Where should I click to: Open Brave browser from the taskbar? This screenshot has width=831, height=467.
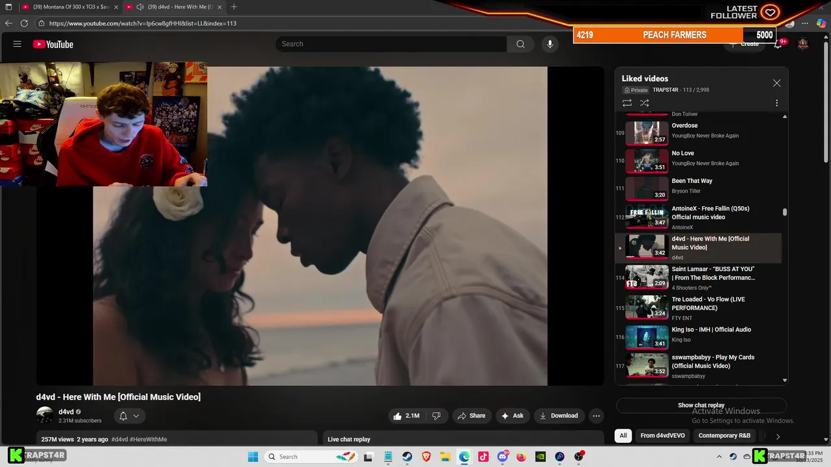[x=426, y=457]
